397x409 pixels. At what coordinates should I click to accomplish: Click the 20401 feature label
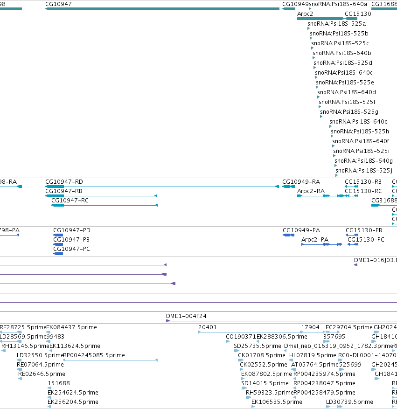(x=208, y=327)
